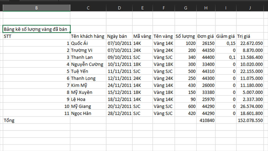Select column B header
Image resolution: width=268 pixels, height=151 pixels.
(x=36, y=8)
